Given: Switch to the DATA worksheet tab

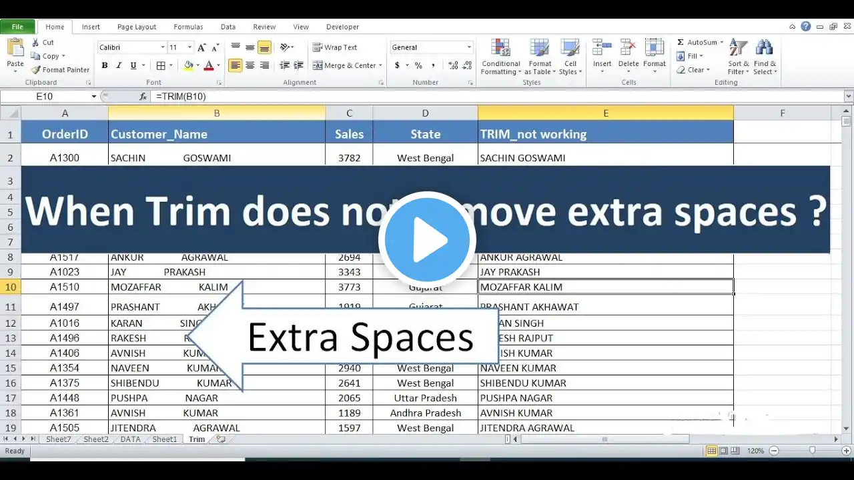Looking at the screenshot, I should (130, 439).
